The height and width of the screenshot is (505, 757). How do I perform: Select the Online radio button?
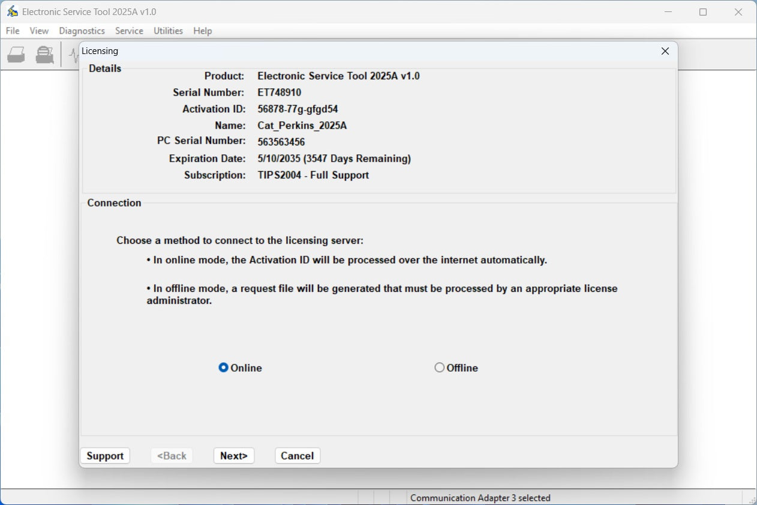pyautogui.click(x=240, y=368)
